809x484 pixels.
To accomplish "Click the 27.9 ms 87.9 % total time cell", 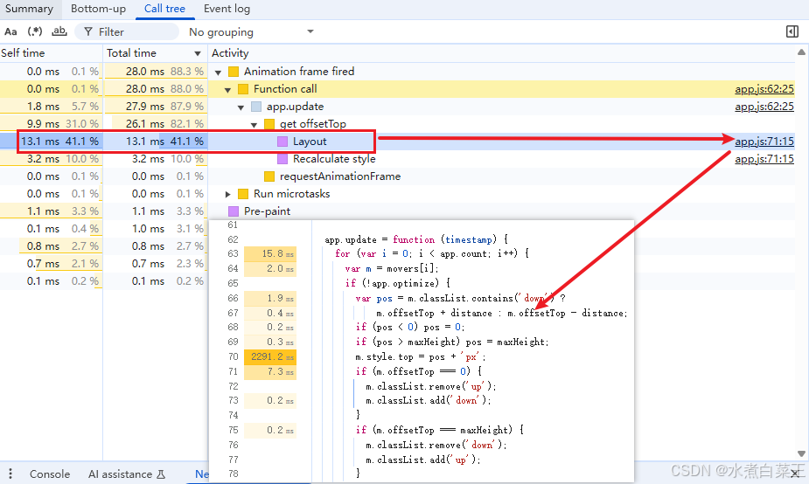I will click(156, 107).
